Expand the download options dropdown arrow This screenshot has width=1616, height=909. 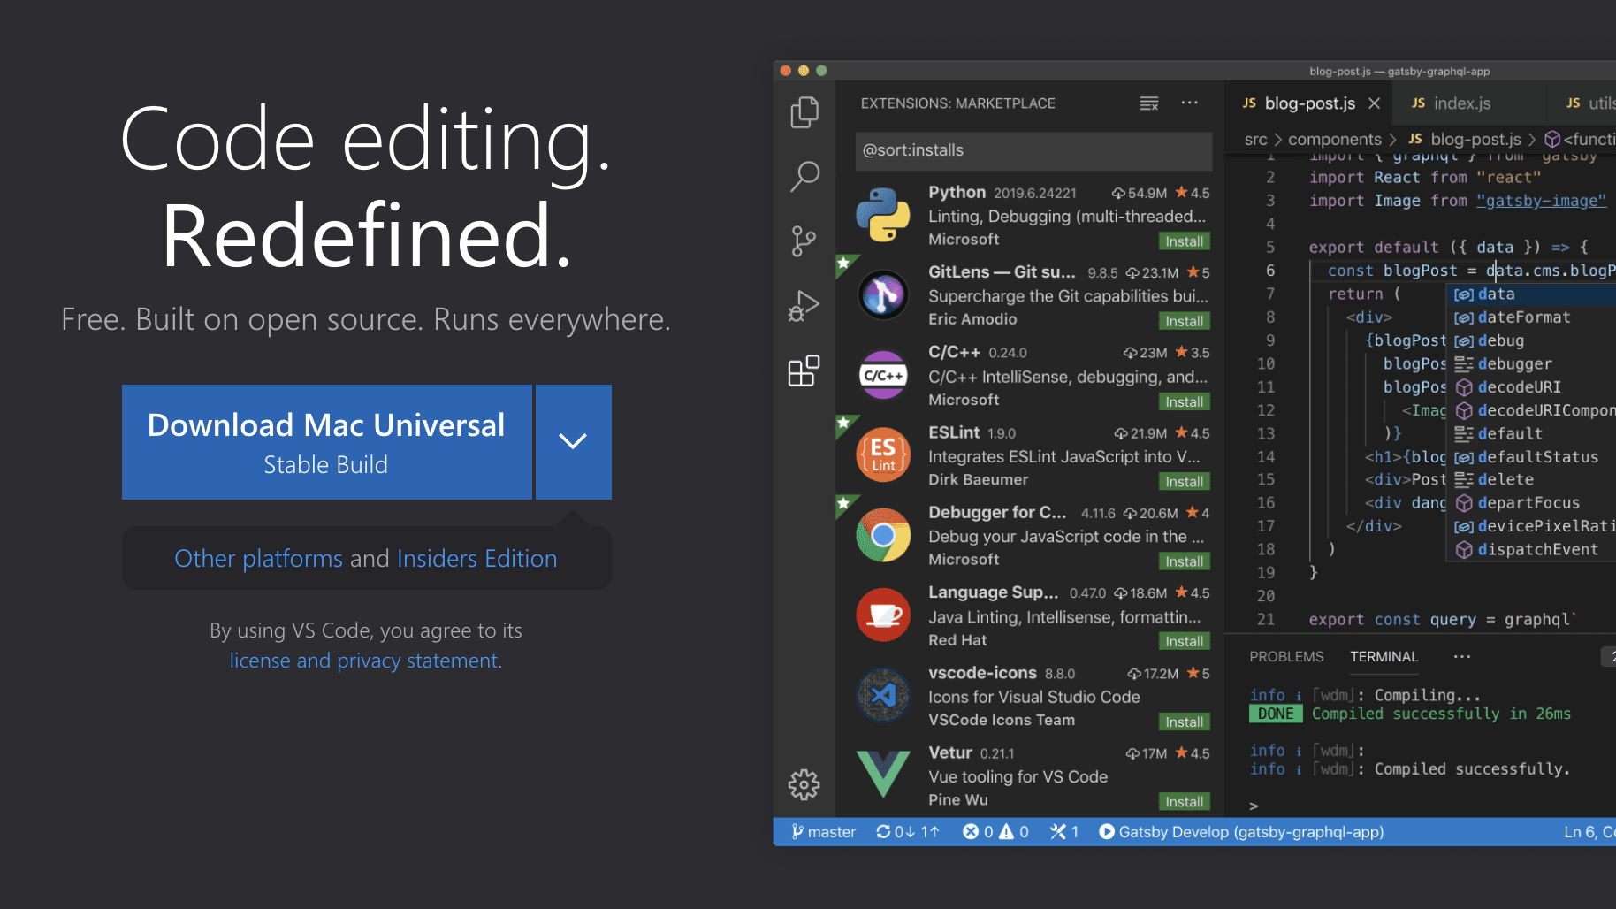[x=573, y=441]
